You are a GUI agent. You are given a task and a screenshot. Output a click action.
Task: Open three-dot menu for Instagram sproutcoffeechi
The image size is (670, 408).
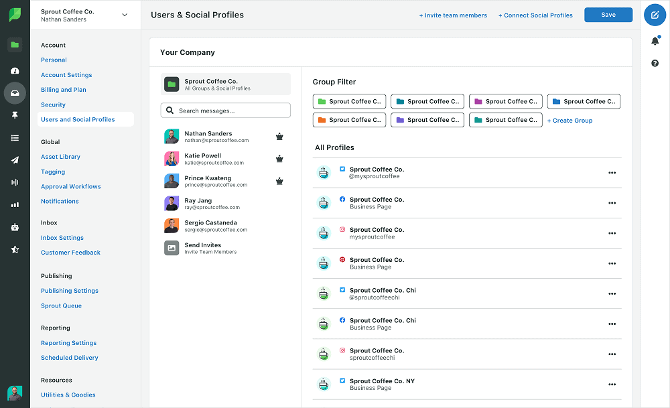(x=612, y=354)
